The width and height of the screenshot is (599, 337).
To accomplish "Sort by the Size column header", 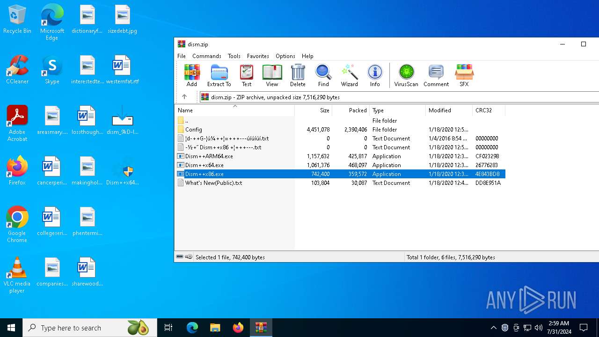I will tap(314, 110).
